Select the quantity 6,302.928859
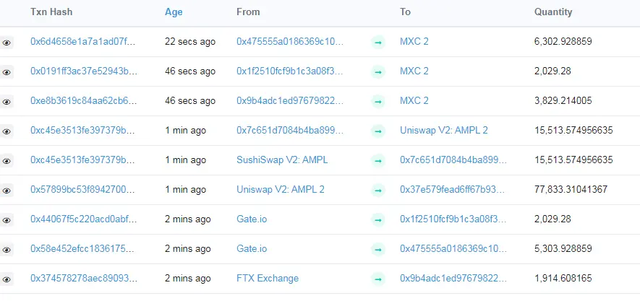The height and width of the screenshot is (301, 640). coord(563,42)
